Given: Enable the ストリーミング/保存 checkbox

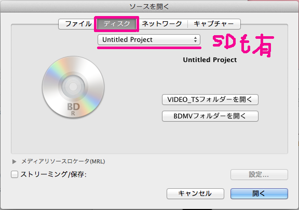Looking at the screenshot, I should pos(15,174).
